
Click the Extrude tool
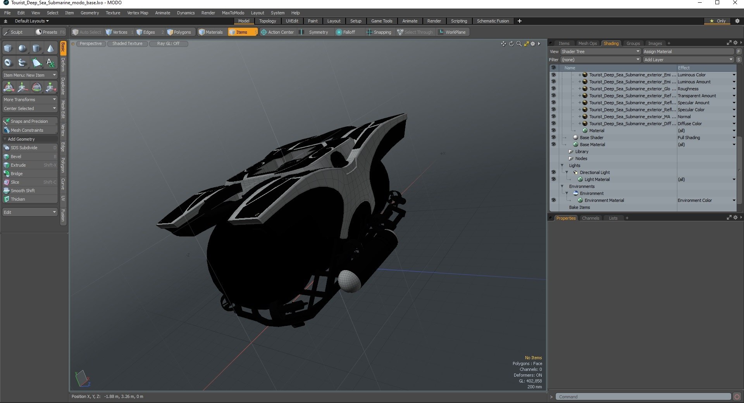point(30,165)
